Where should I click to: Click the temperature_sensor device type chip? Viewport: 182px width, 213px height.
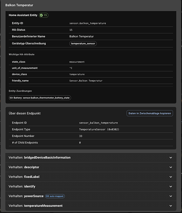click(83, 43)
